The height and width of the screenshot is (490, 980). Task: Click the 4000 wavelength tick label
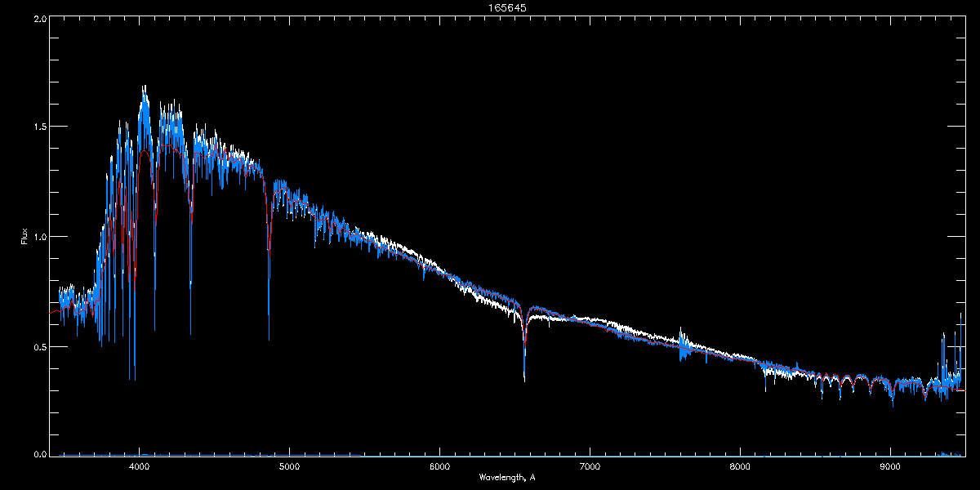pyautogui.click(x=140, y=467)
